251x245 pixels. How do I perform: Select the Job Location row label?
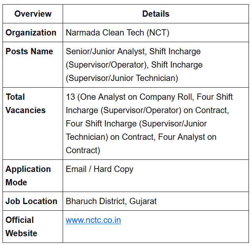coord(31,201)
